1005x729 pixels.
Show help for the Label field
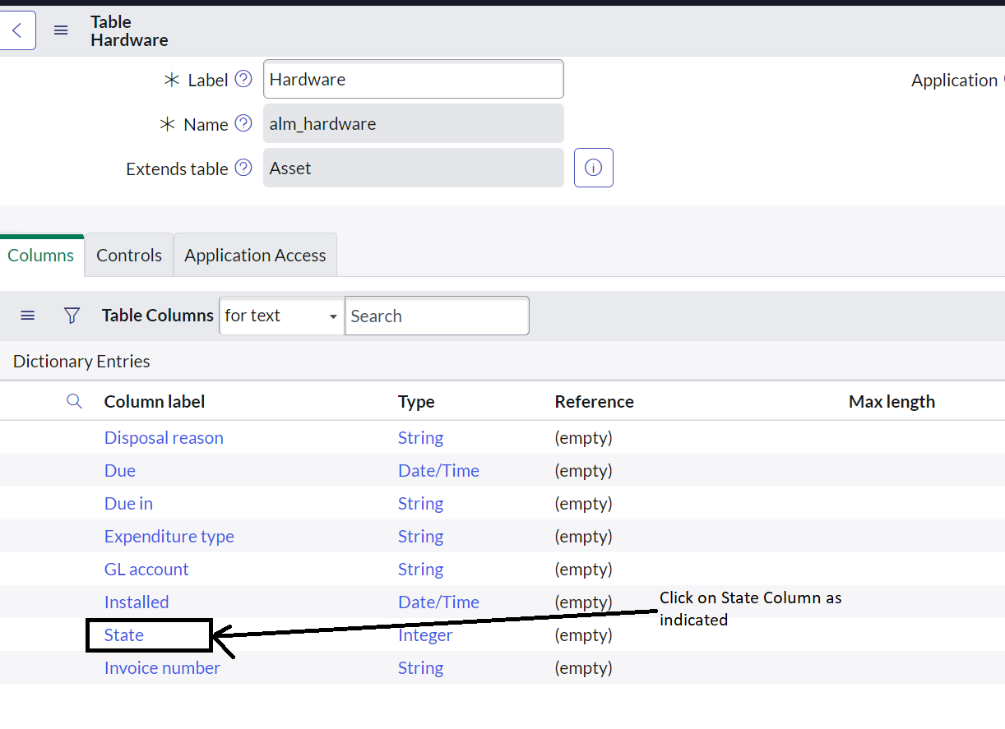[x=243, y=79]
